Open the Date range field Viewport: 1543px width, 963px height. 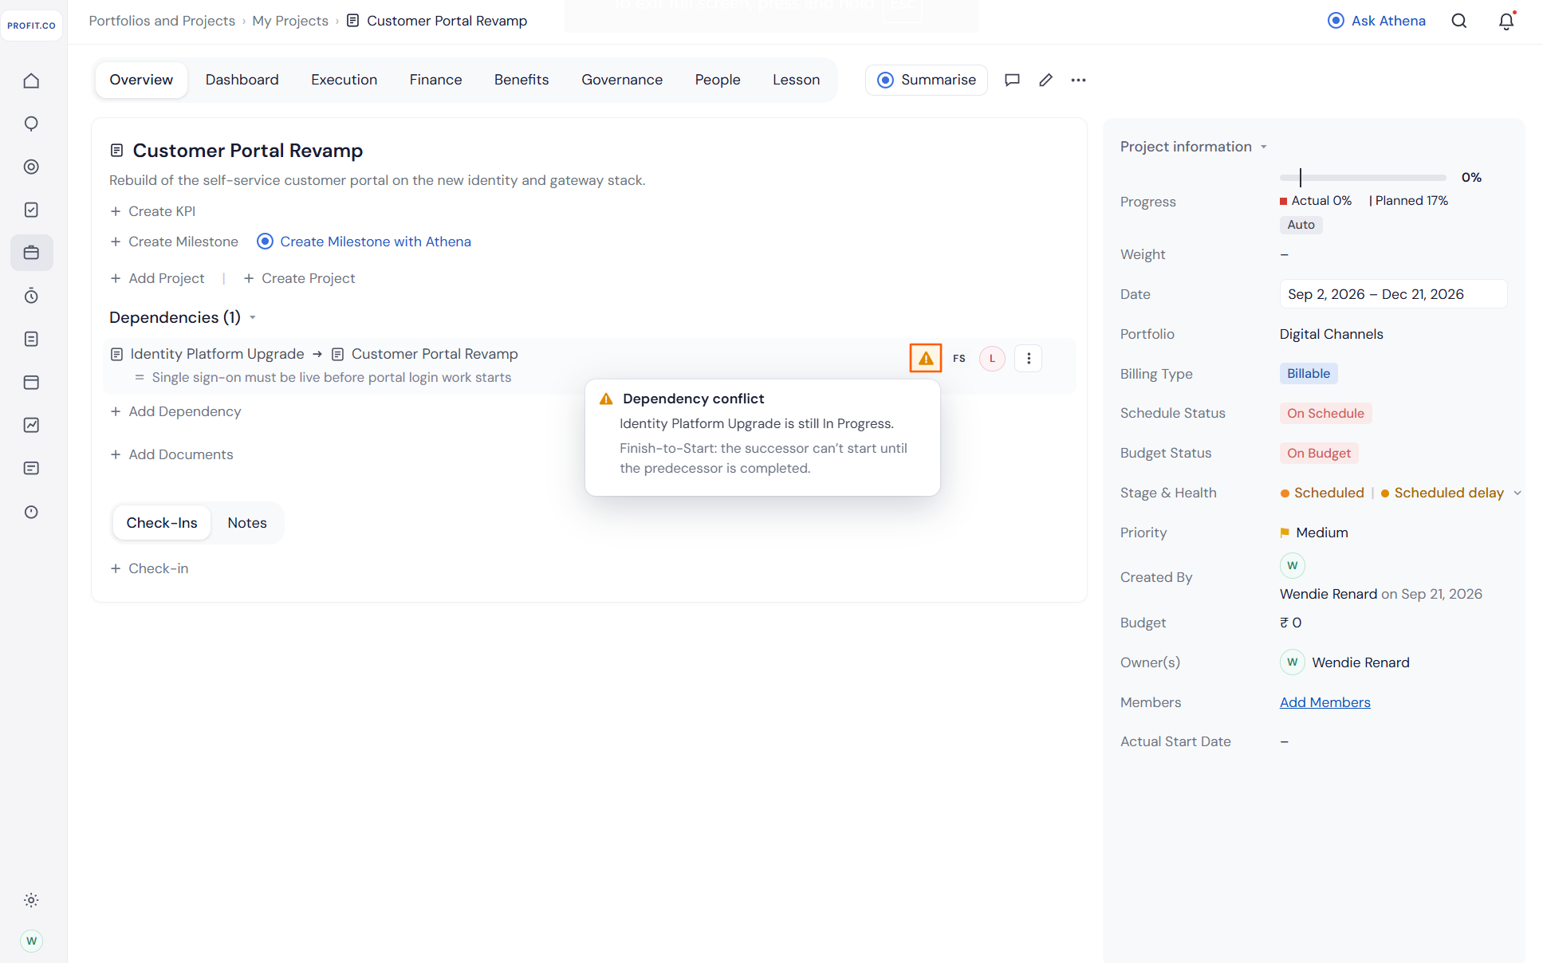pyautogui.click(x=1393, y=293)
